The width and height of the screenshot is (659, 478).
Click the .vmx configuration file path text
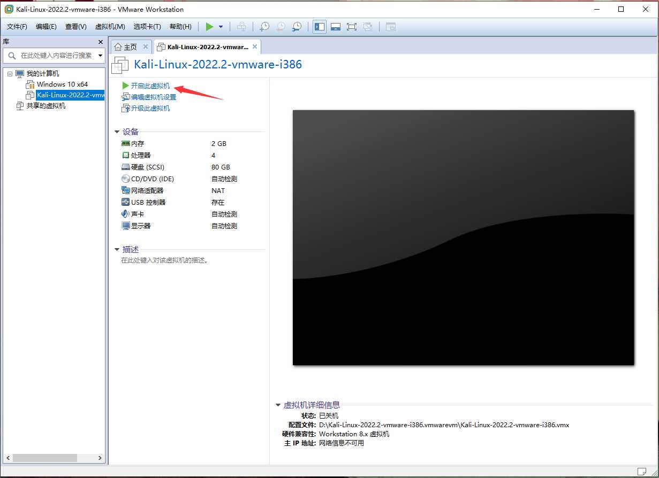(444, 425)
